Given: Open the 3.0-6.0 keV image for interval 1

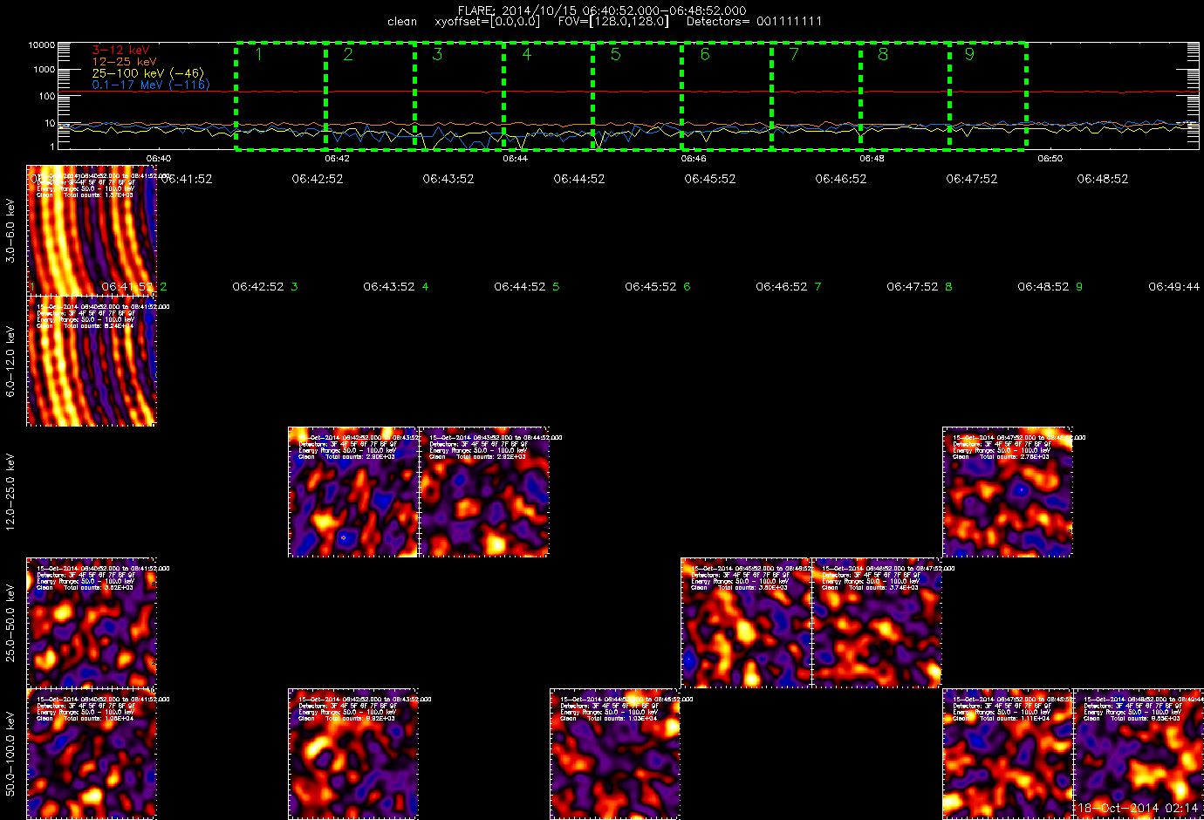Looking at the screenshot, I should coord(92,230).
